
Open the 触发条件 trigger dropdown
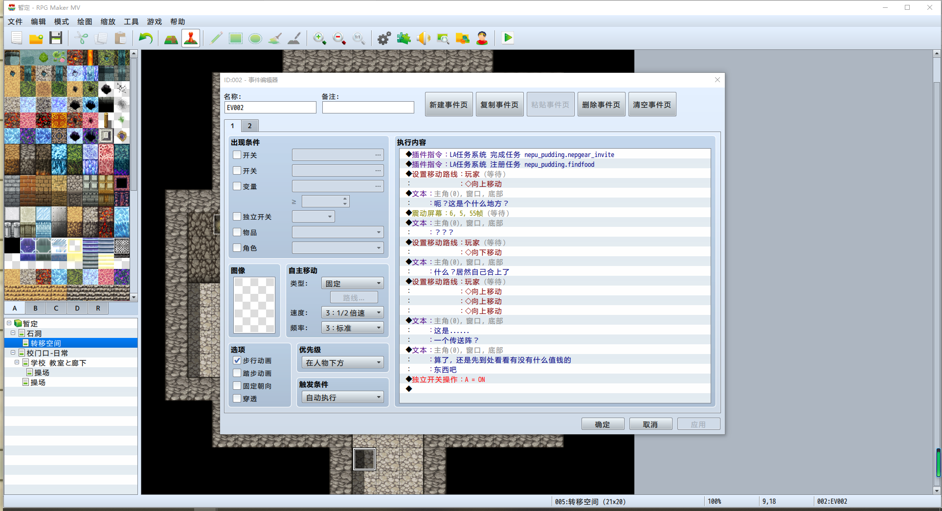click(342, 398)
